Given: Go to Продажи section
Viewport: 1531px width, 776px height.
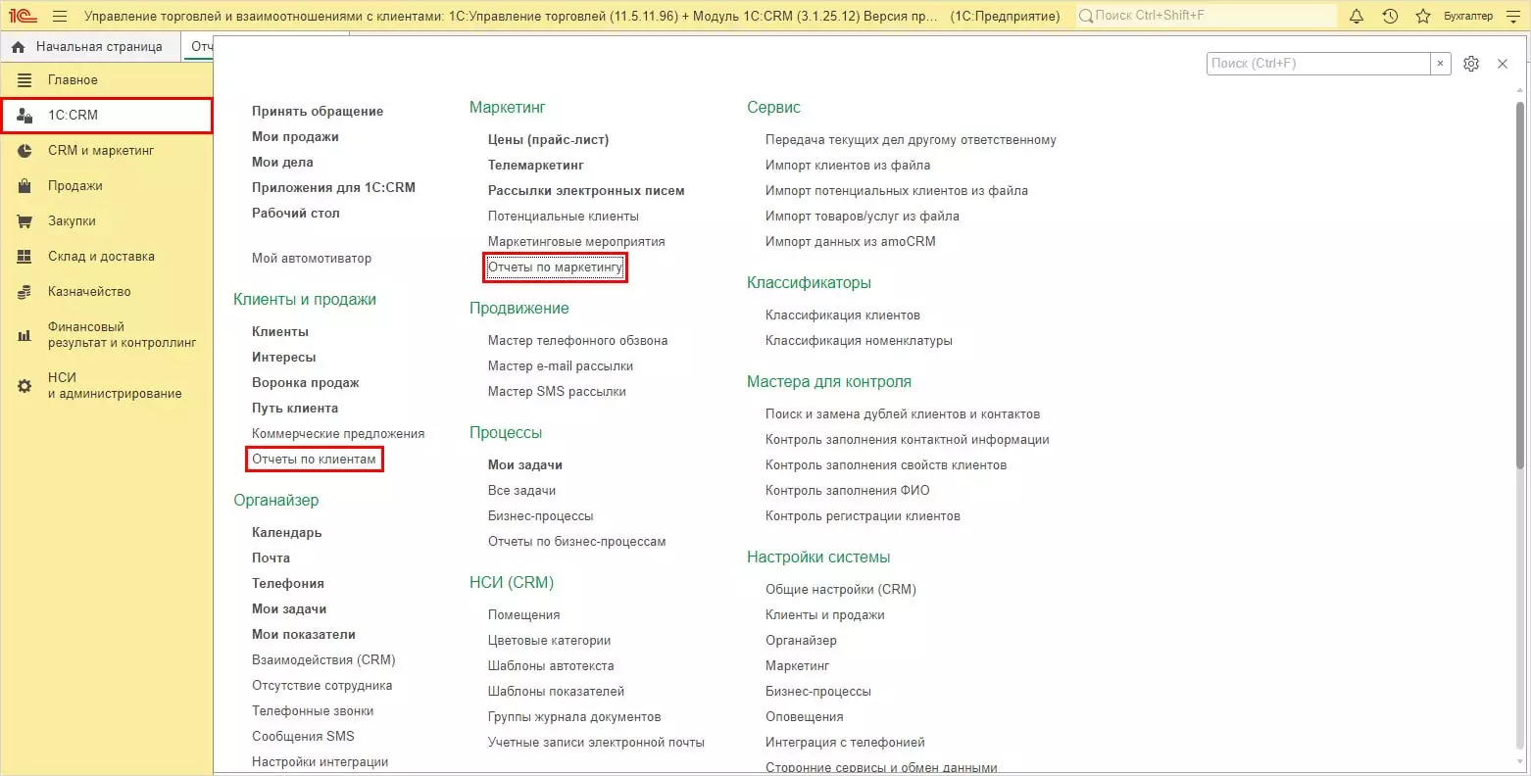Looking at the screenshot, I should pyautogui.click(x=106, y=185).
